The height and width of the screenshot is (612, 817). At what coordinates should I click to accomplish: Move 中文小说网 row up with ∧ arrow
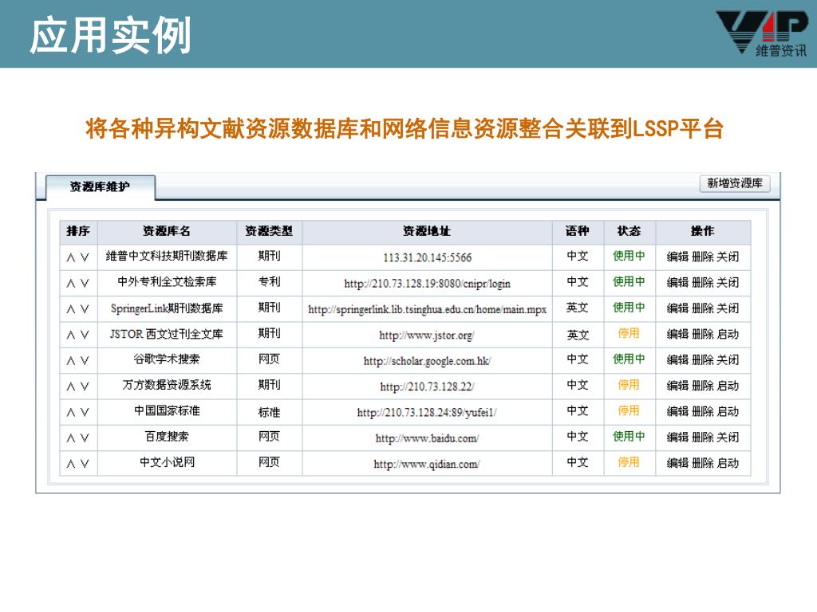coord(71,464)
